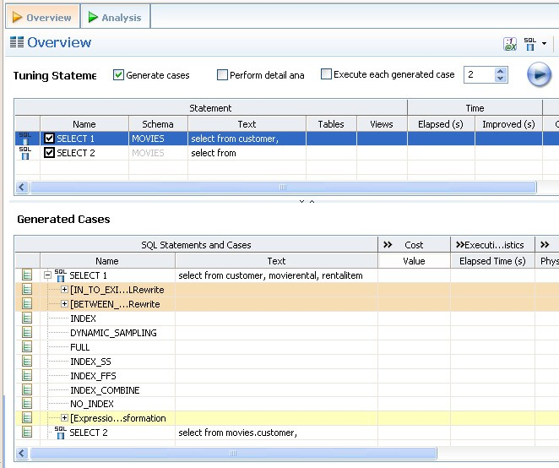Expand the IN_TO_EXI...LRewrite tree node
The height and width of the screenshot is (468, 559).
click(65, 290)
